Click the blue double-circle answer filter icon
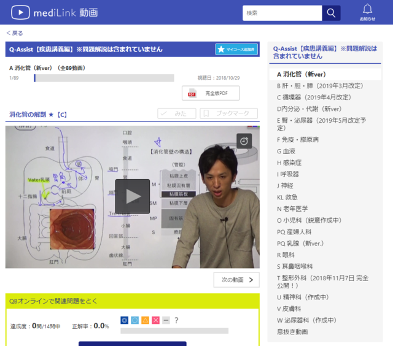The height and width of the screenshot is (346, 393). [124, 320]
